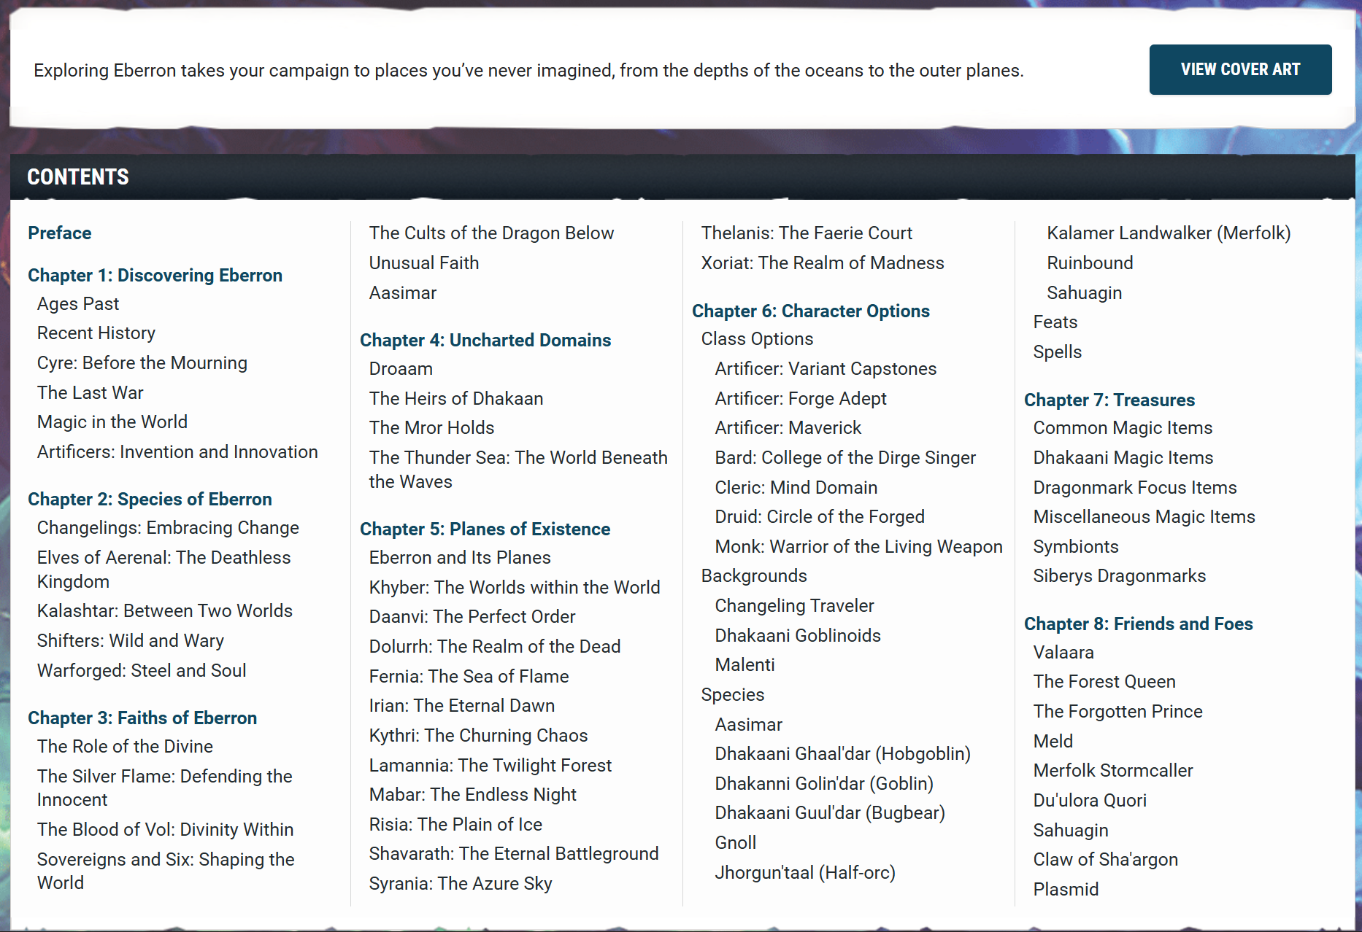Select Kalamer Landwalker (Merfolk) entry
The image size is (1362, 932).
tap(1168, 233)
